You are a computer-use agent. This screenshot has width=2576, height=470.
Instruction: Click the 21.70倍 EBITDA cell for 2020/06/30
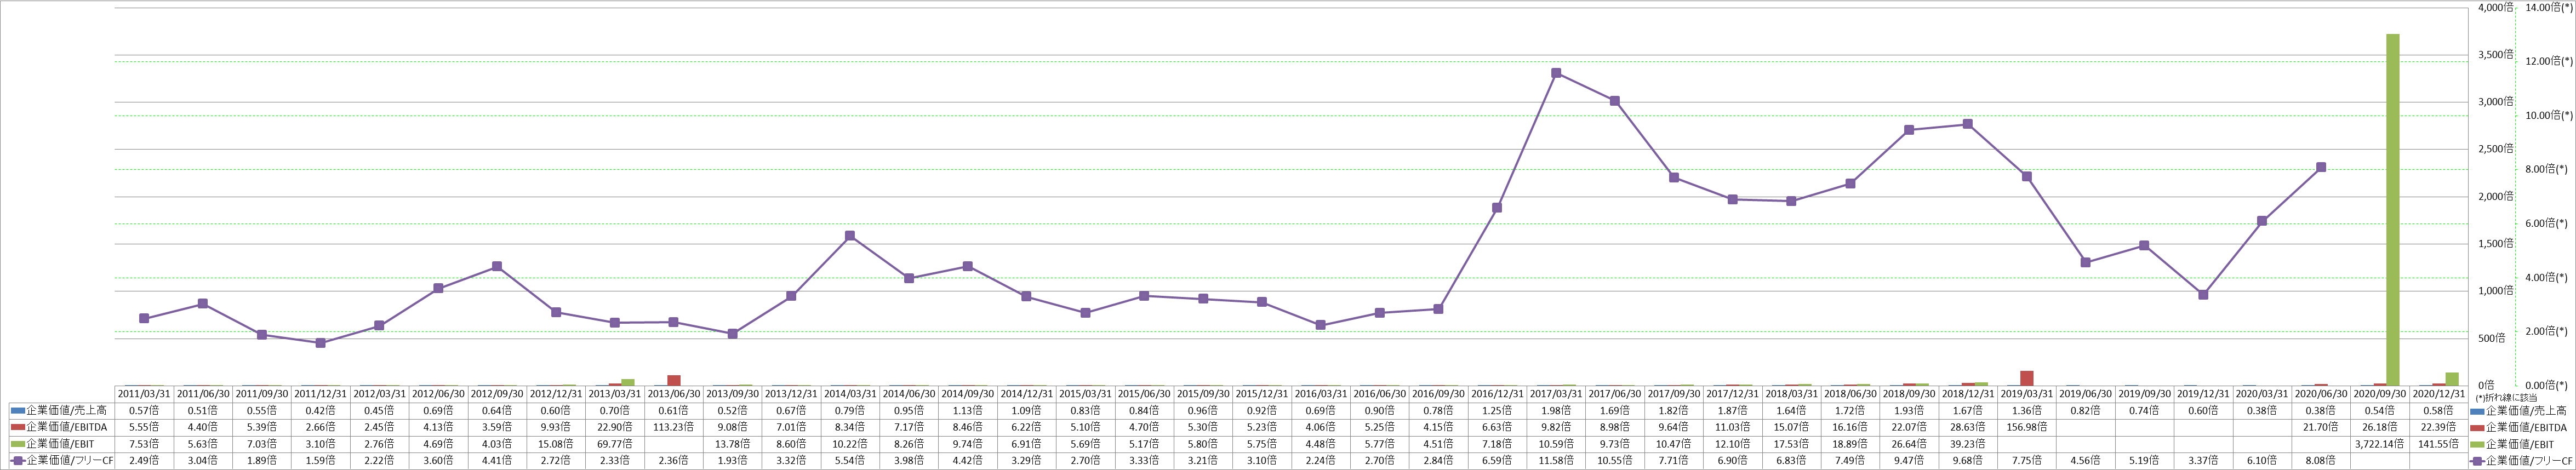point(2321,427)
